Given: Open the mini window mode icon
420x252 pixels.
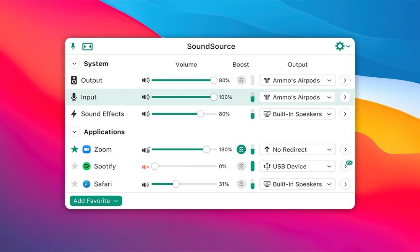Looking at the screenshot, I should click(x=87, y=46).
